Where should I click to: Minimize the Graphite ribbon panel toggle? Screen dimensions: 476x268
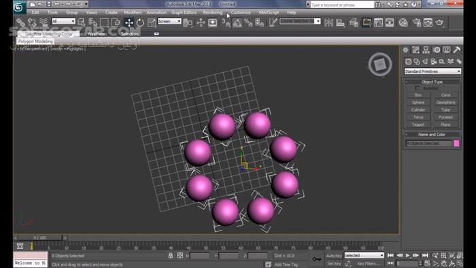pos(156,34)
